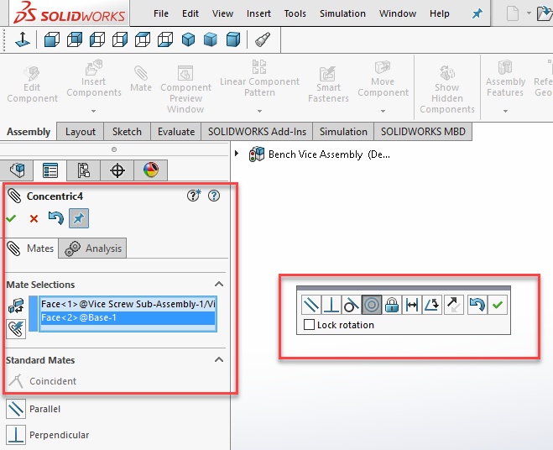Click entities to mate icon
This screenshot has width=553, height=450.
[16, 306]
